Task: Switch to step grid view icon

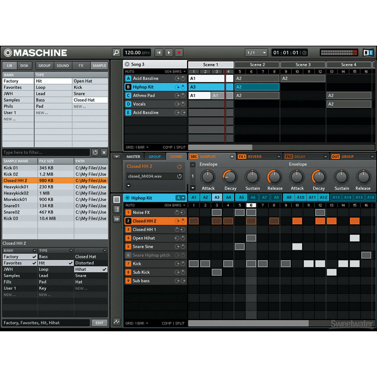Action: point(117,199)
